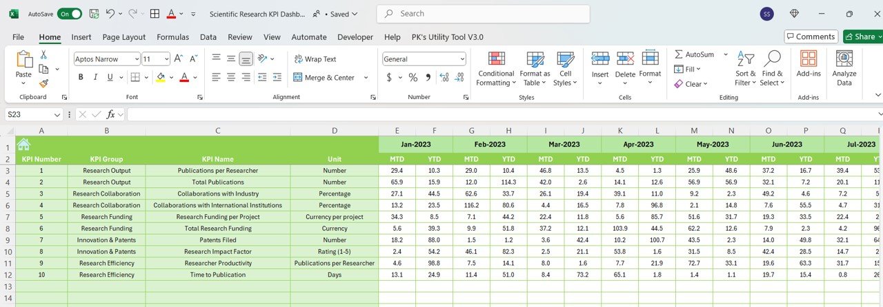Toggle Wrap Text for selected cells
The height and width of the screenshot is (307, 883).
[x=315, y=59]
